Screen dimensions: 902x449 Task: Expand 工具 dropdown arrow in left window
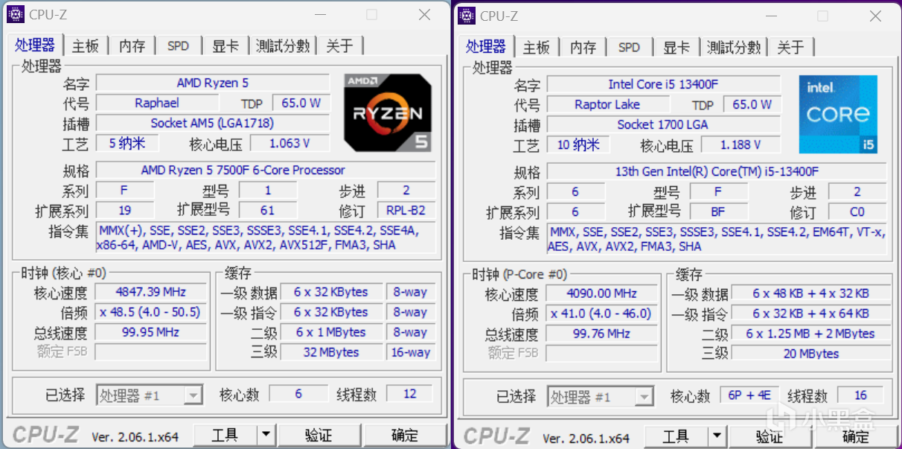[x=266, y=436]
